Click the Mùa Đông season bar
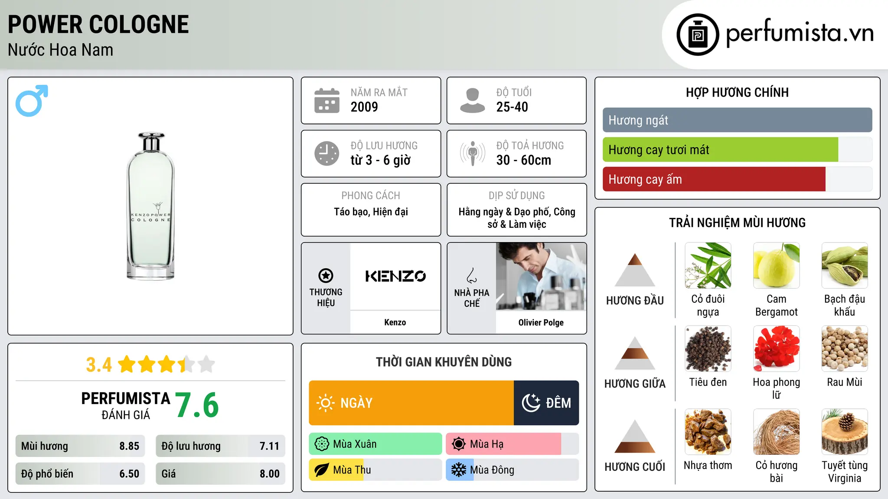Screen dimensions: 888x499 pyautogui.click(x=513, y=470)
